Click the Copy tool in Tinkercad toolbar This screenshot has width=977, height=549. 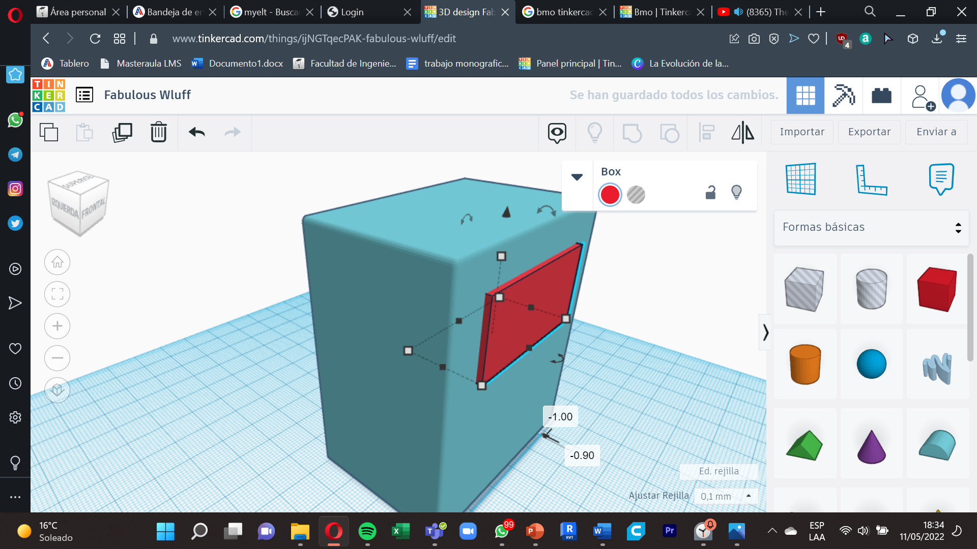tap(49, 132)
